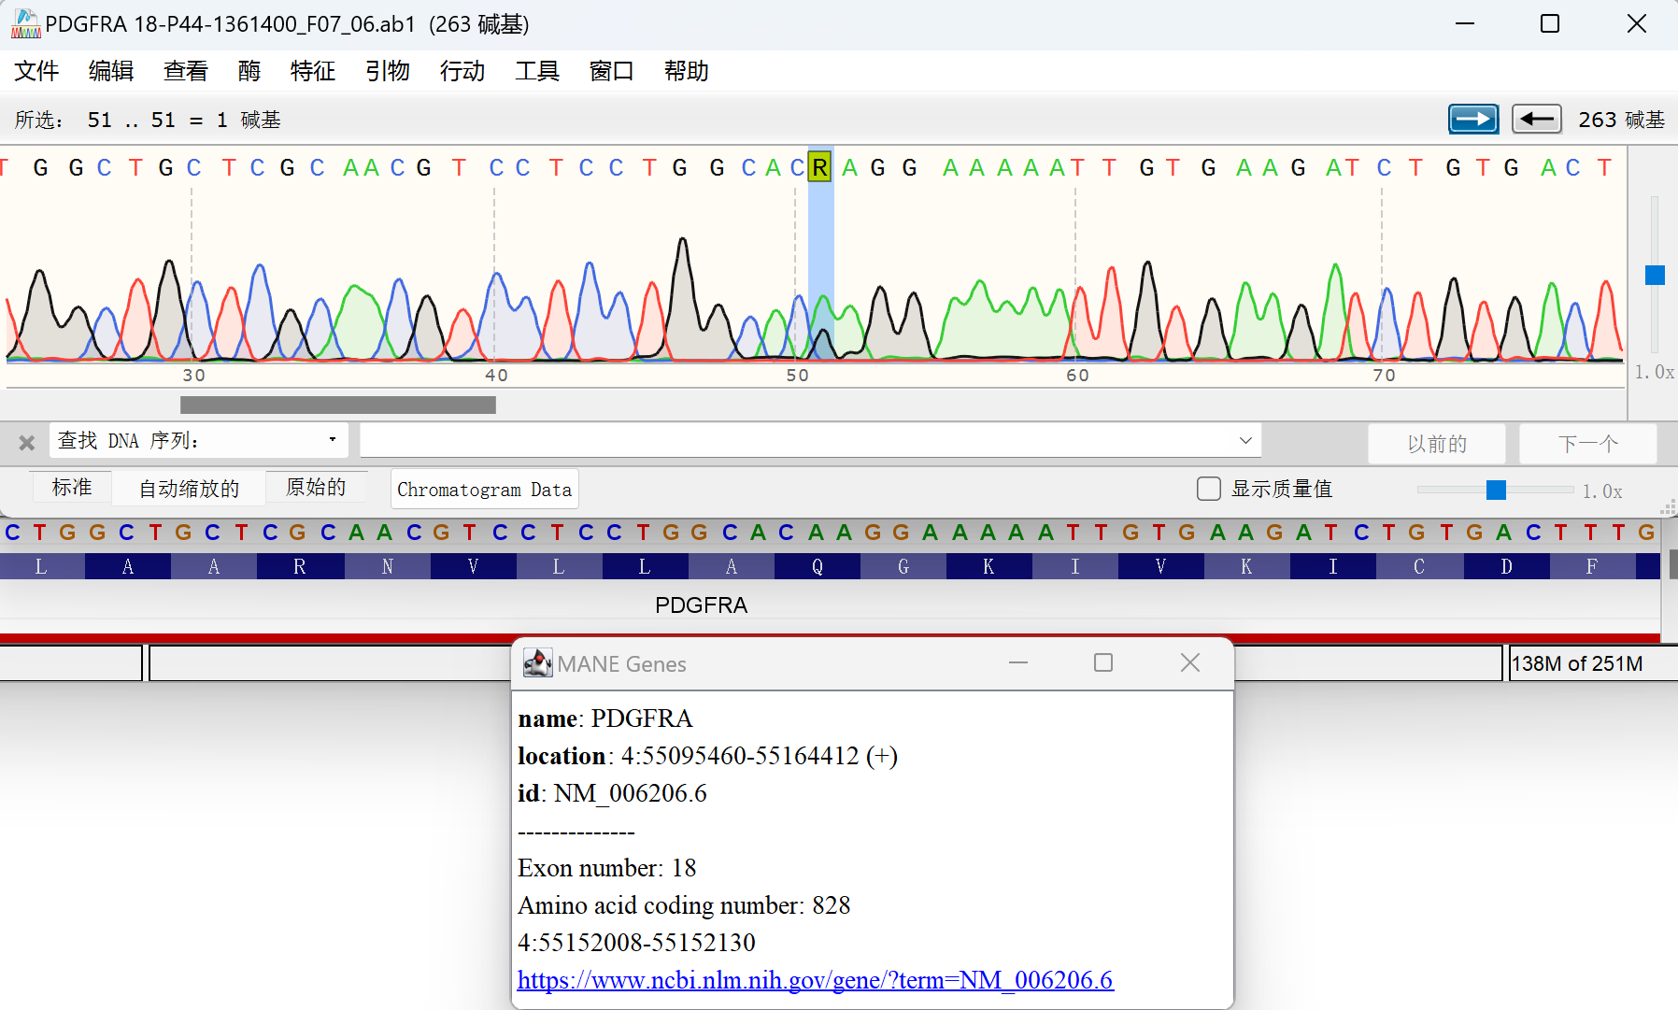The height and width of the screenshot is (1010, 1678).
Task: Adjust the 1.0x trace zoom slider
Action: pyautogui.click(x=1495, y=490)
